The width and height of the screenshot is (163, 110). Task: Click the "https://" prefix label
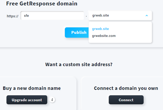pyautogui.click(x=13, y=16)
